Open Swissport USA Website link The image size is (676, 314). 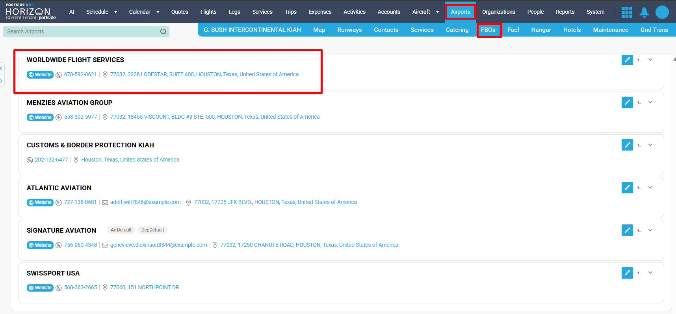pos(40,288)
